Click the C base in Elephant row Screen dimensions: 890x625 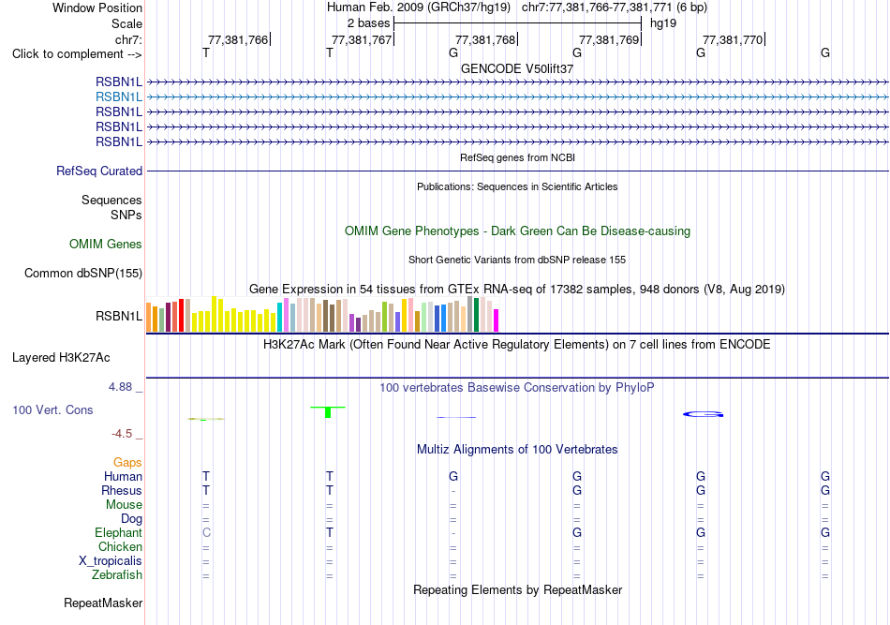tap(206, 532)
